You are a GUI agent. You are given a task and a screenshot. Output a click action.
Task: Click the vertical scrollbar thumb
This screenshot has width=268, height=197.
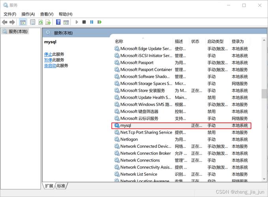click(264, 94)
